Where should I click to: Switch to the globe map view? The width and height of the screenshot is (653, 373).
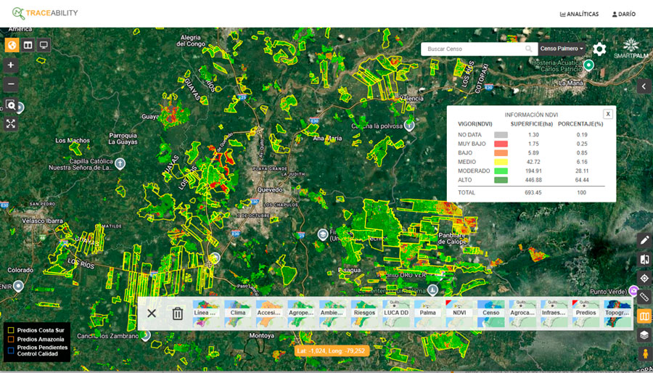point(12,45)
